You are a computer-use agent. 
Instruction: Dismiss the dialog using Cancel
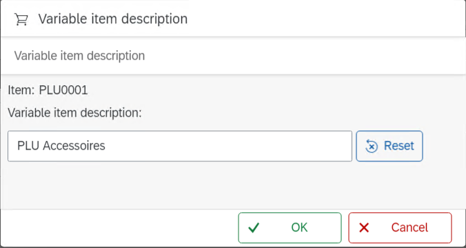[x=400, y=228]
